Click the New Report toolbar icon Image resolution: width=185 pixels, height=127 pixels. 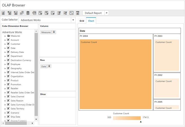click(3, 13)
